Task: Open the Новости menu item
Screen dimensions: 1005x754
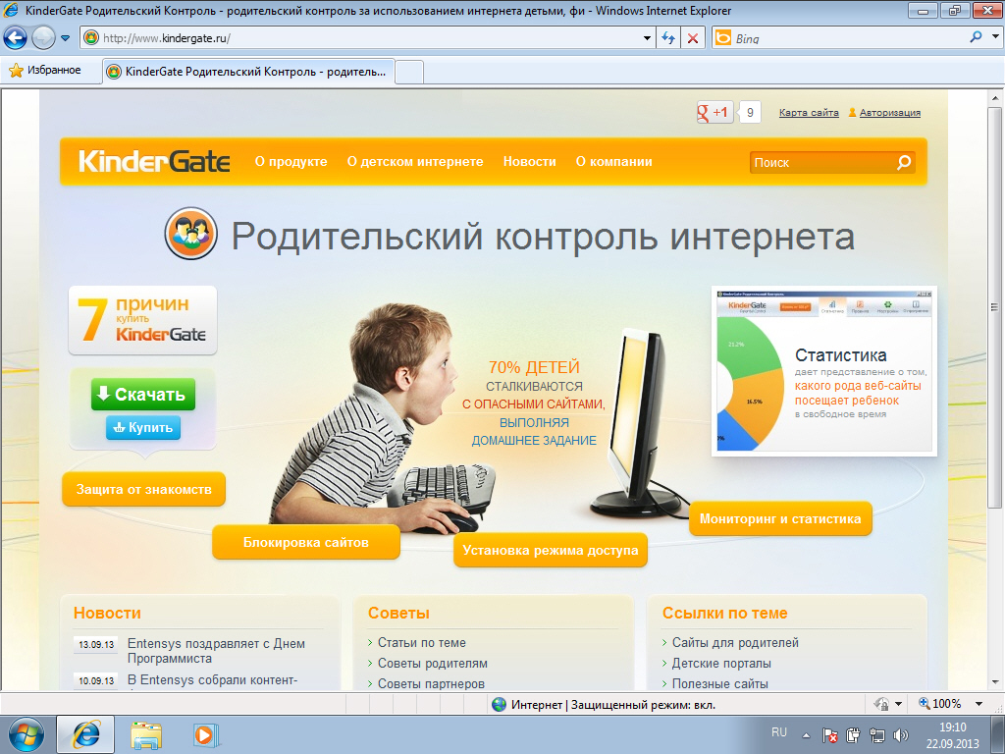Action: coord(529,162)
